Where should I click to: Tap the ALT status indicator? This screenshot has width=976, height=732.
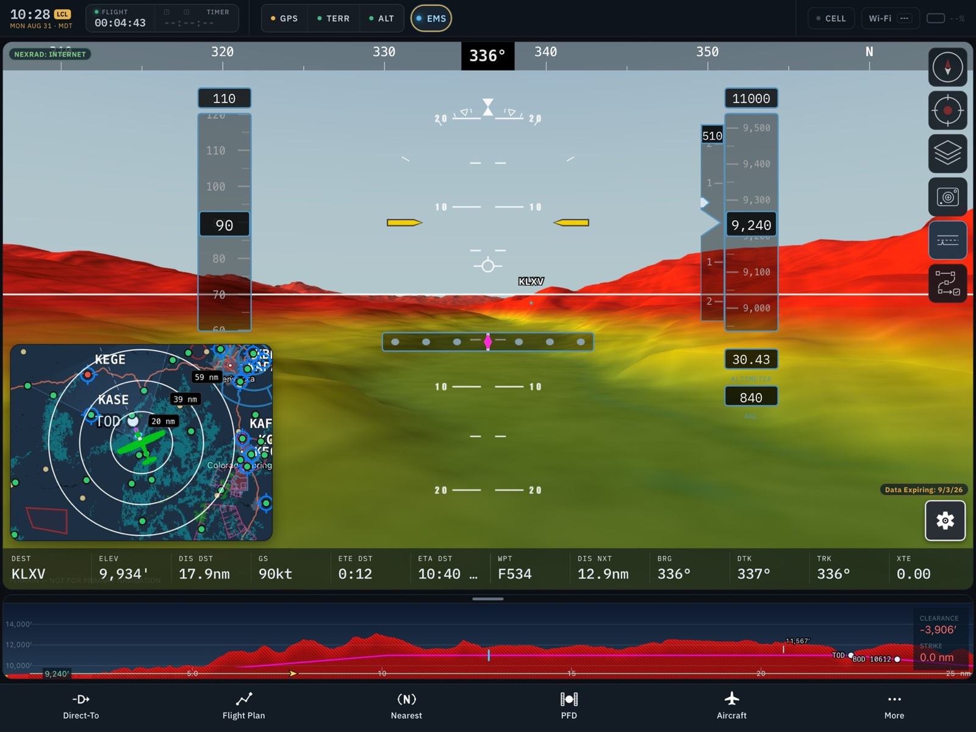pos(382,18)
